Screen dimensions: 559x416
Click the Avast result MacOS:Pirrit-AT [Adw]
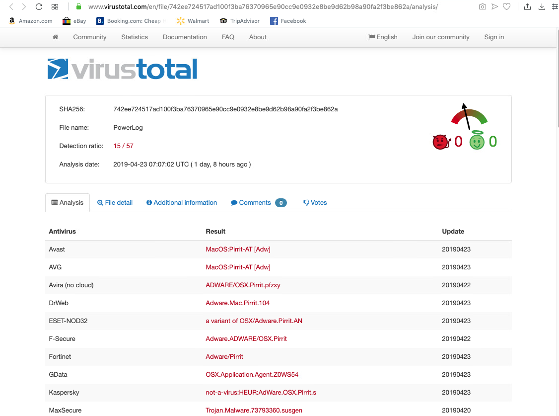click(x=238, y=250)
